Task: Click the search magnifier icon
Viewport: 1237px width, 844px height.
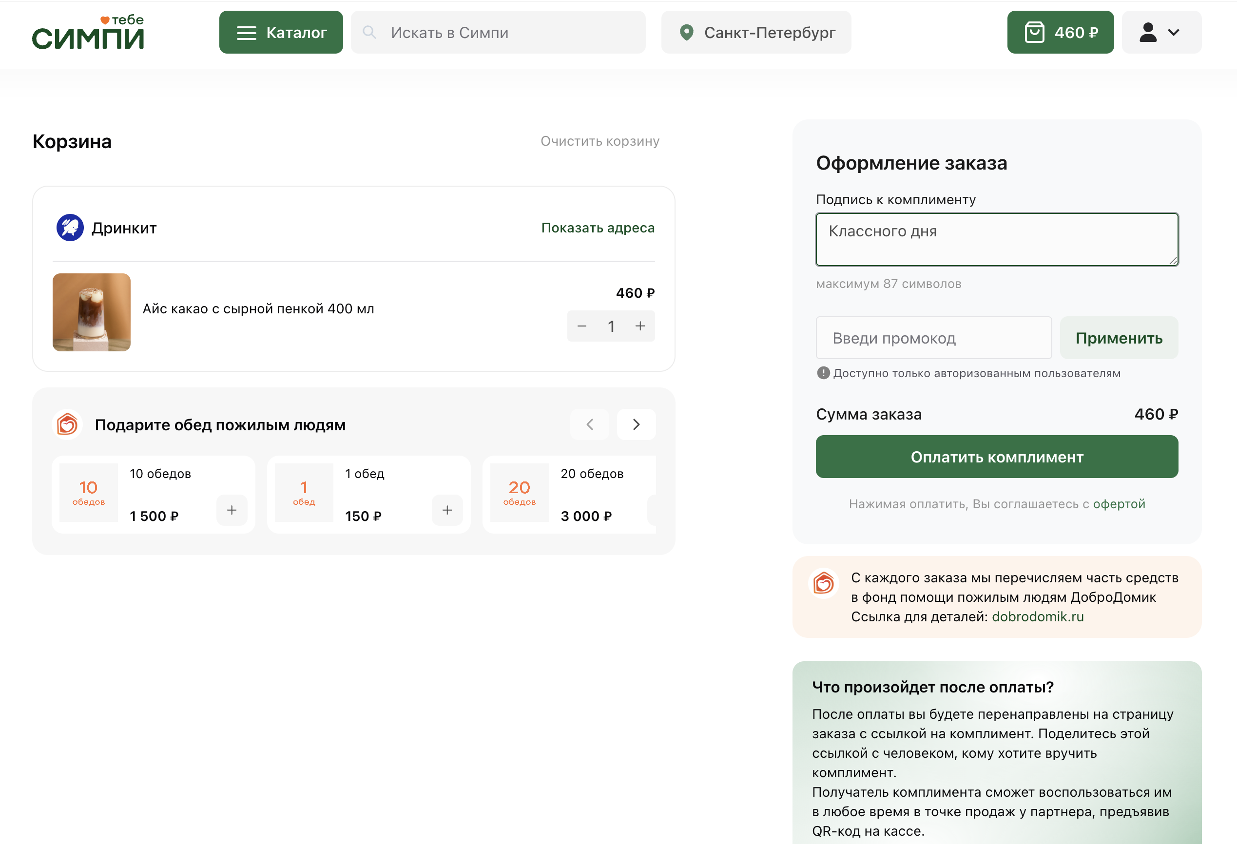Action: (x=369, y=33)
